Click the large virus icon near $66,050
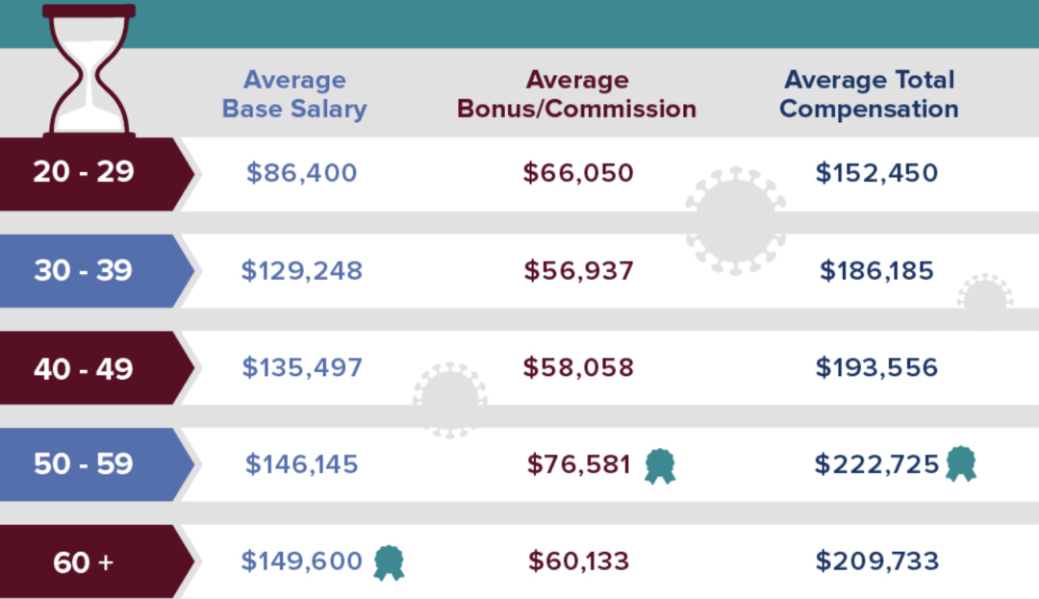Image resolution: width=1039 pixels, height=599 pixels. pyautogui.click(x=735, y=221)
